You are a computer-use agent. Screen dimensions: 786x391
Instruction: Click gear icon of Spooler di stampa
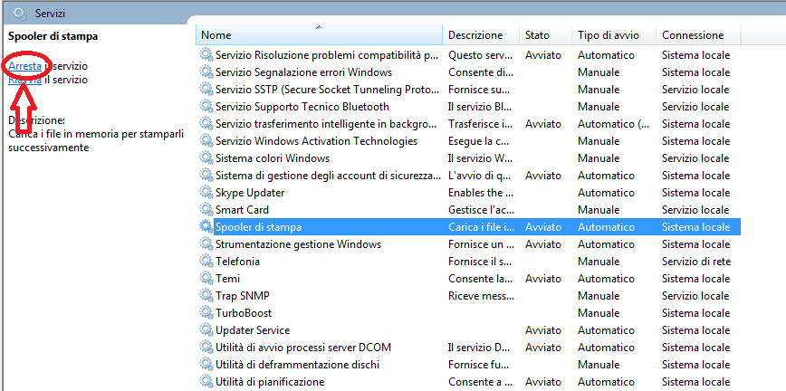click(206, 226)
